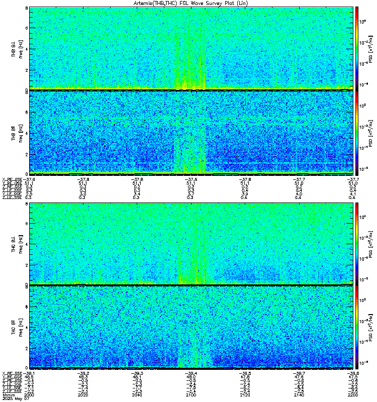Click the hhmm time axis label
The height and width of the screenshot is (402, 377).
[x=8, y=395]
